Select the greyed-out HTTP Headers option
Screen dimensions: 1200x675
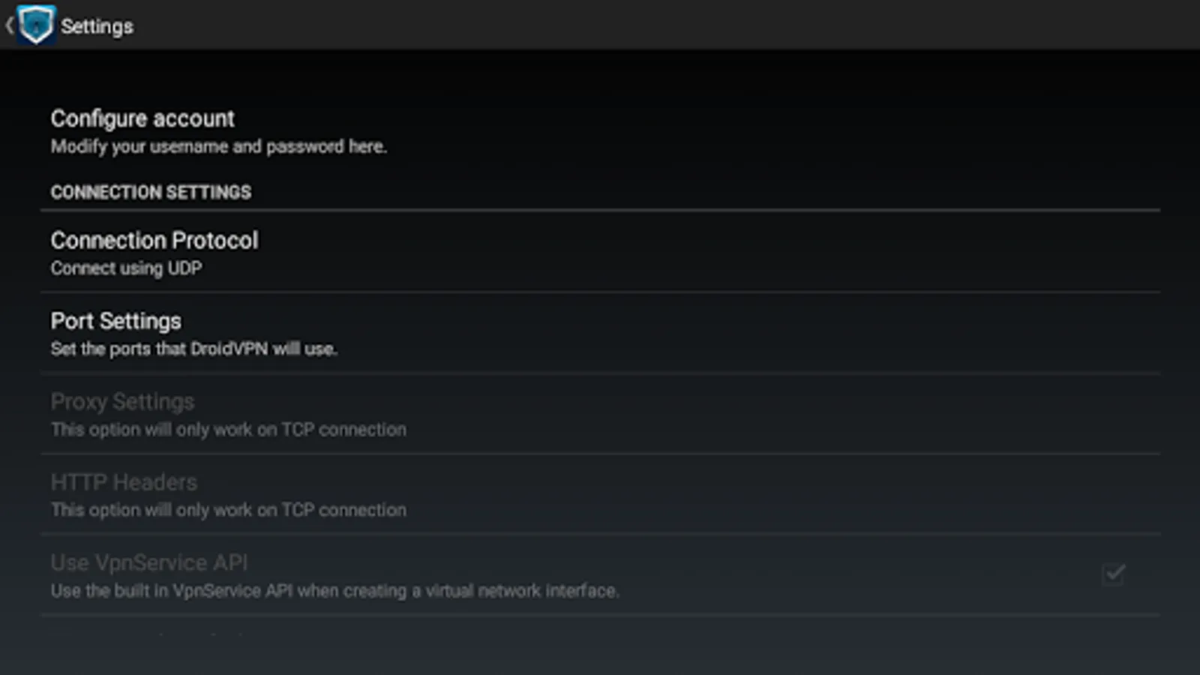[124, 482]
